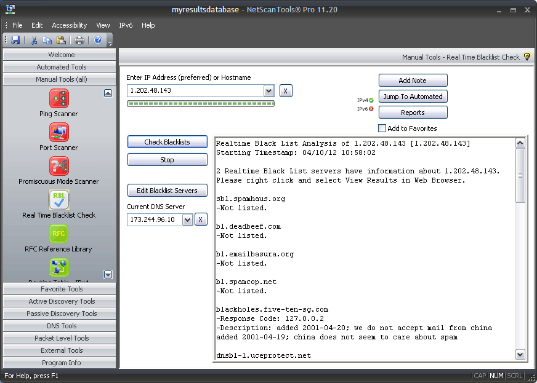Click the Save toolbar icon
The width and height of the screenshot is (537, 383).
pyautogui.click(x=15, y=41)
